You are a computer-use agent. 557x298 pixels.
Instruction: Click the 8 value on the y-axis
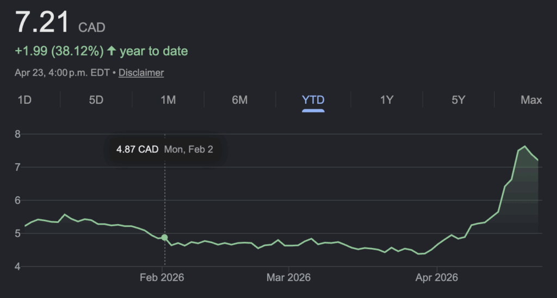(x=17, y=134)
